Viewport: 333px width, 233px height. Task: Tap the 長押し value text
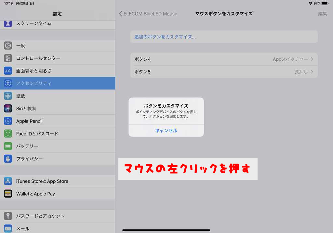click(301, 72)
